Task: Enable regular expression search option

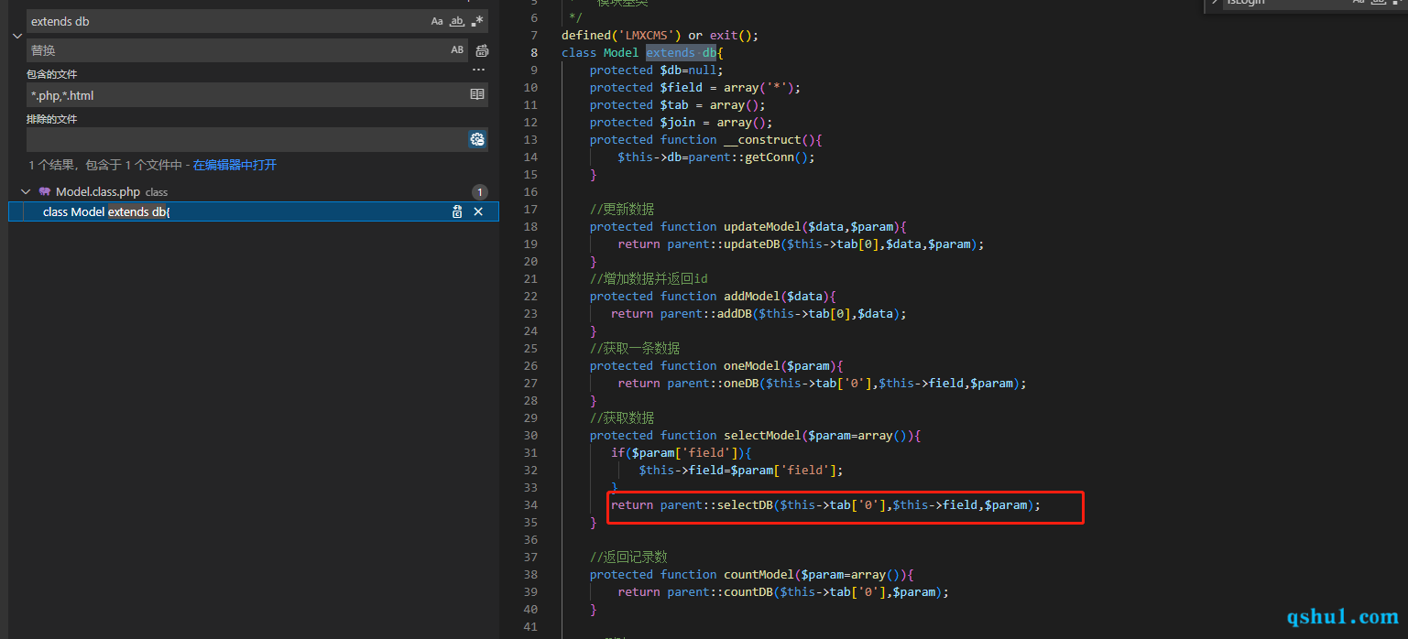Action: [x=477, y=21]
